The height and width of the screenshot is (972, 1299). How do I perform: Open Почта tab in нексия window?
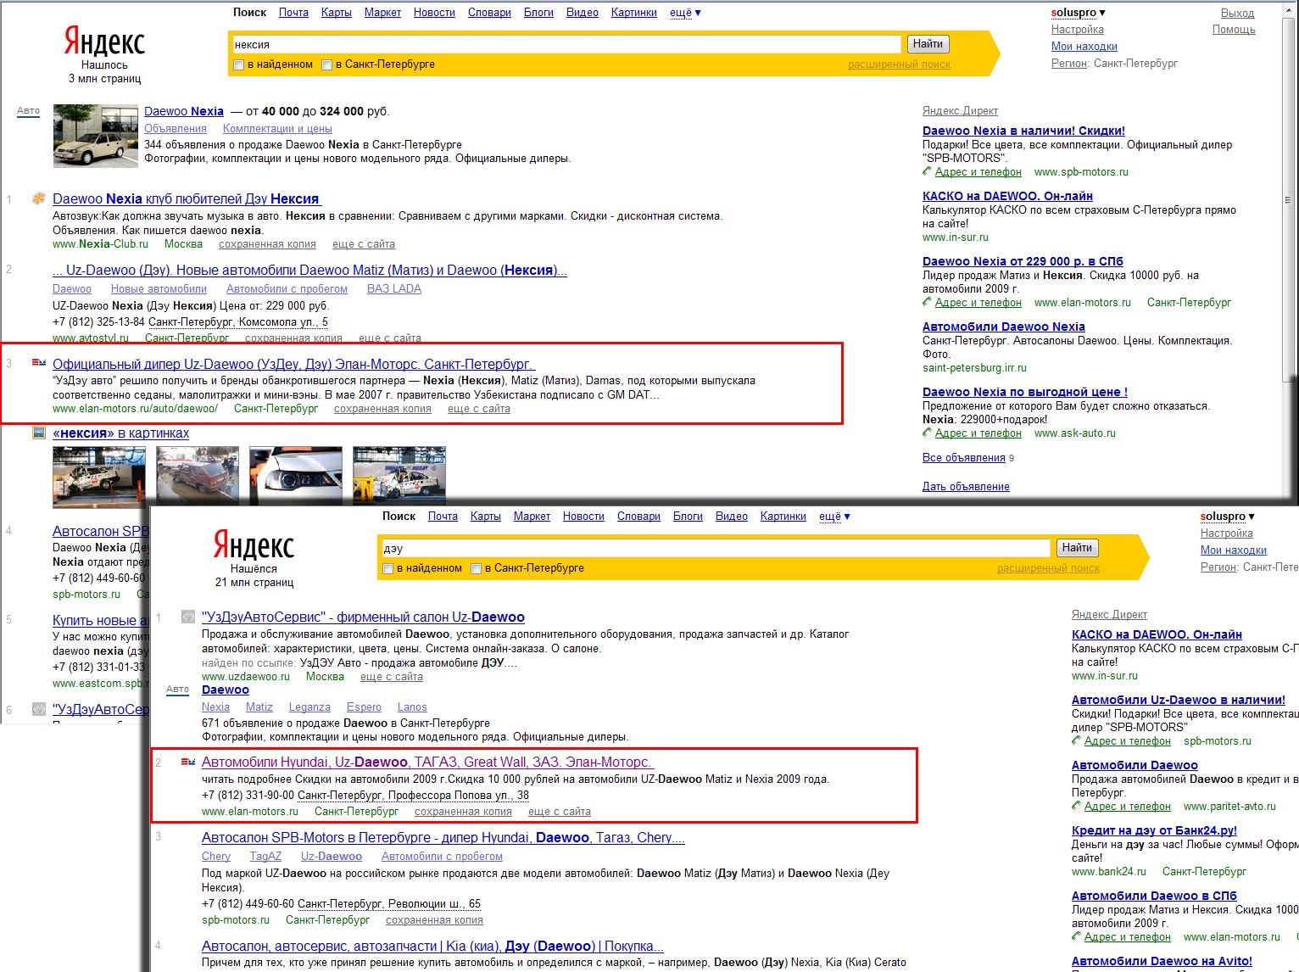click(x=293, y=13)
